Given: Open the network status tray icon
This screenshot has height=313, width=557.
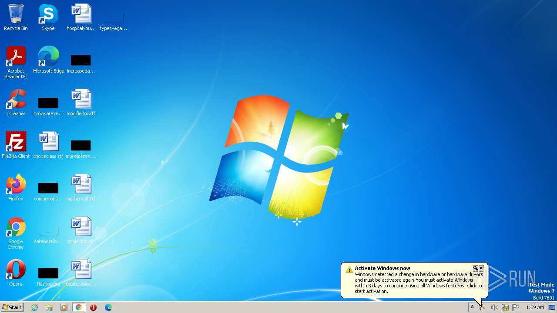Looking at the screenshot, I should point(505,307).
